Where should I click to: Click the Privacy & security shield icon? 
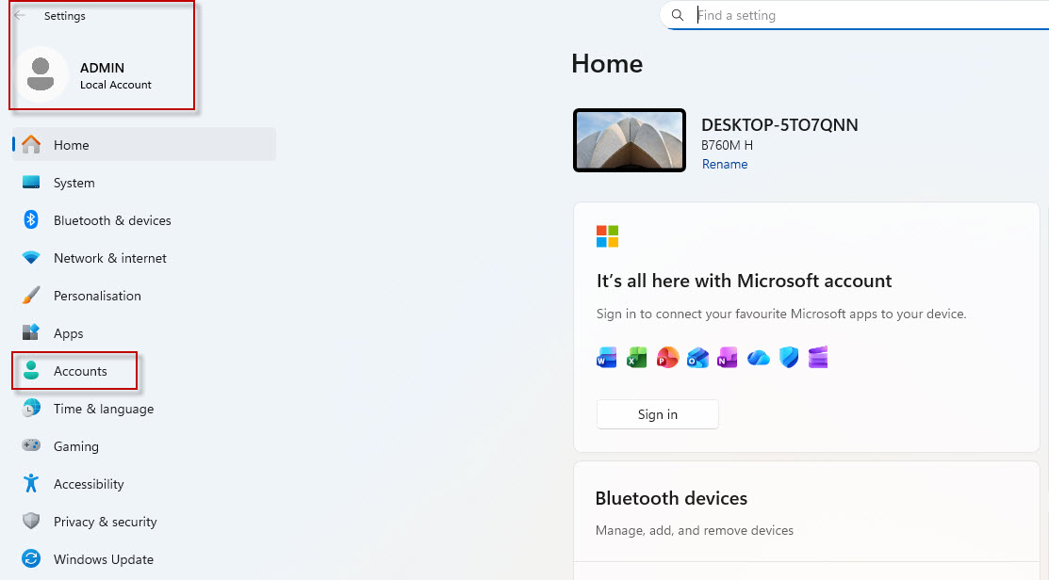(31, 522)
